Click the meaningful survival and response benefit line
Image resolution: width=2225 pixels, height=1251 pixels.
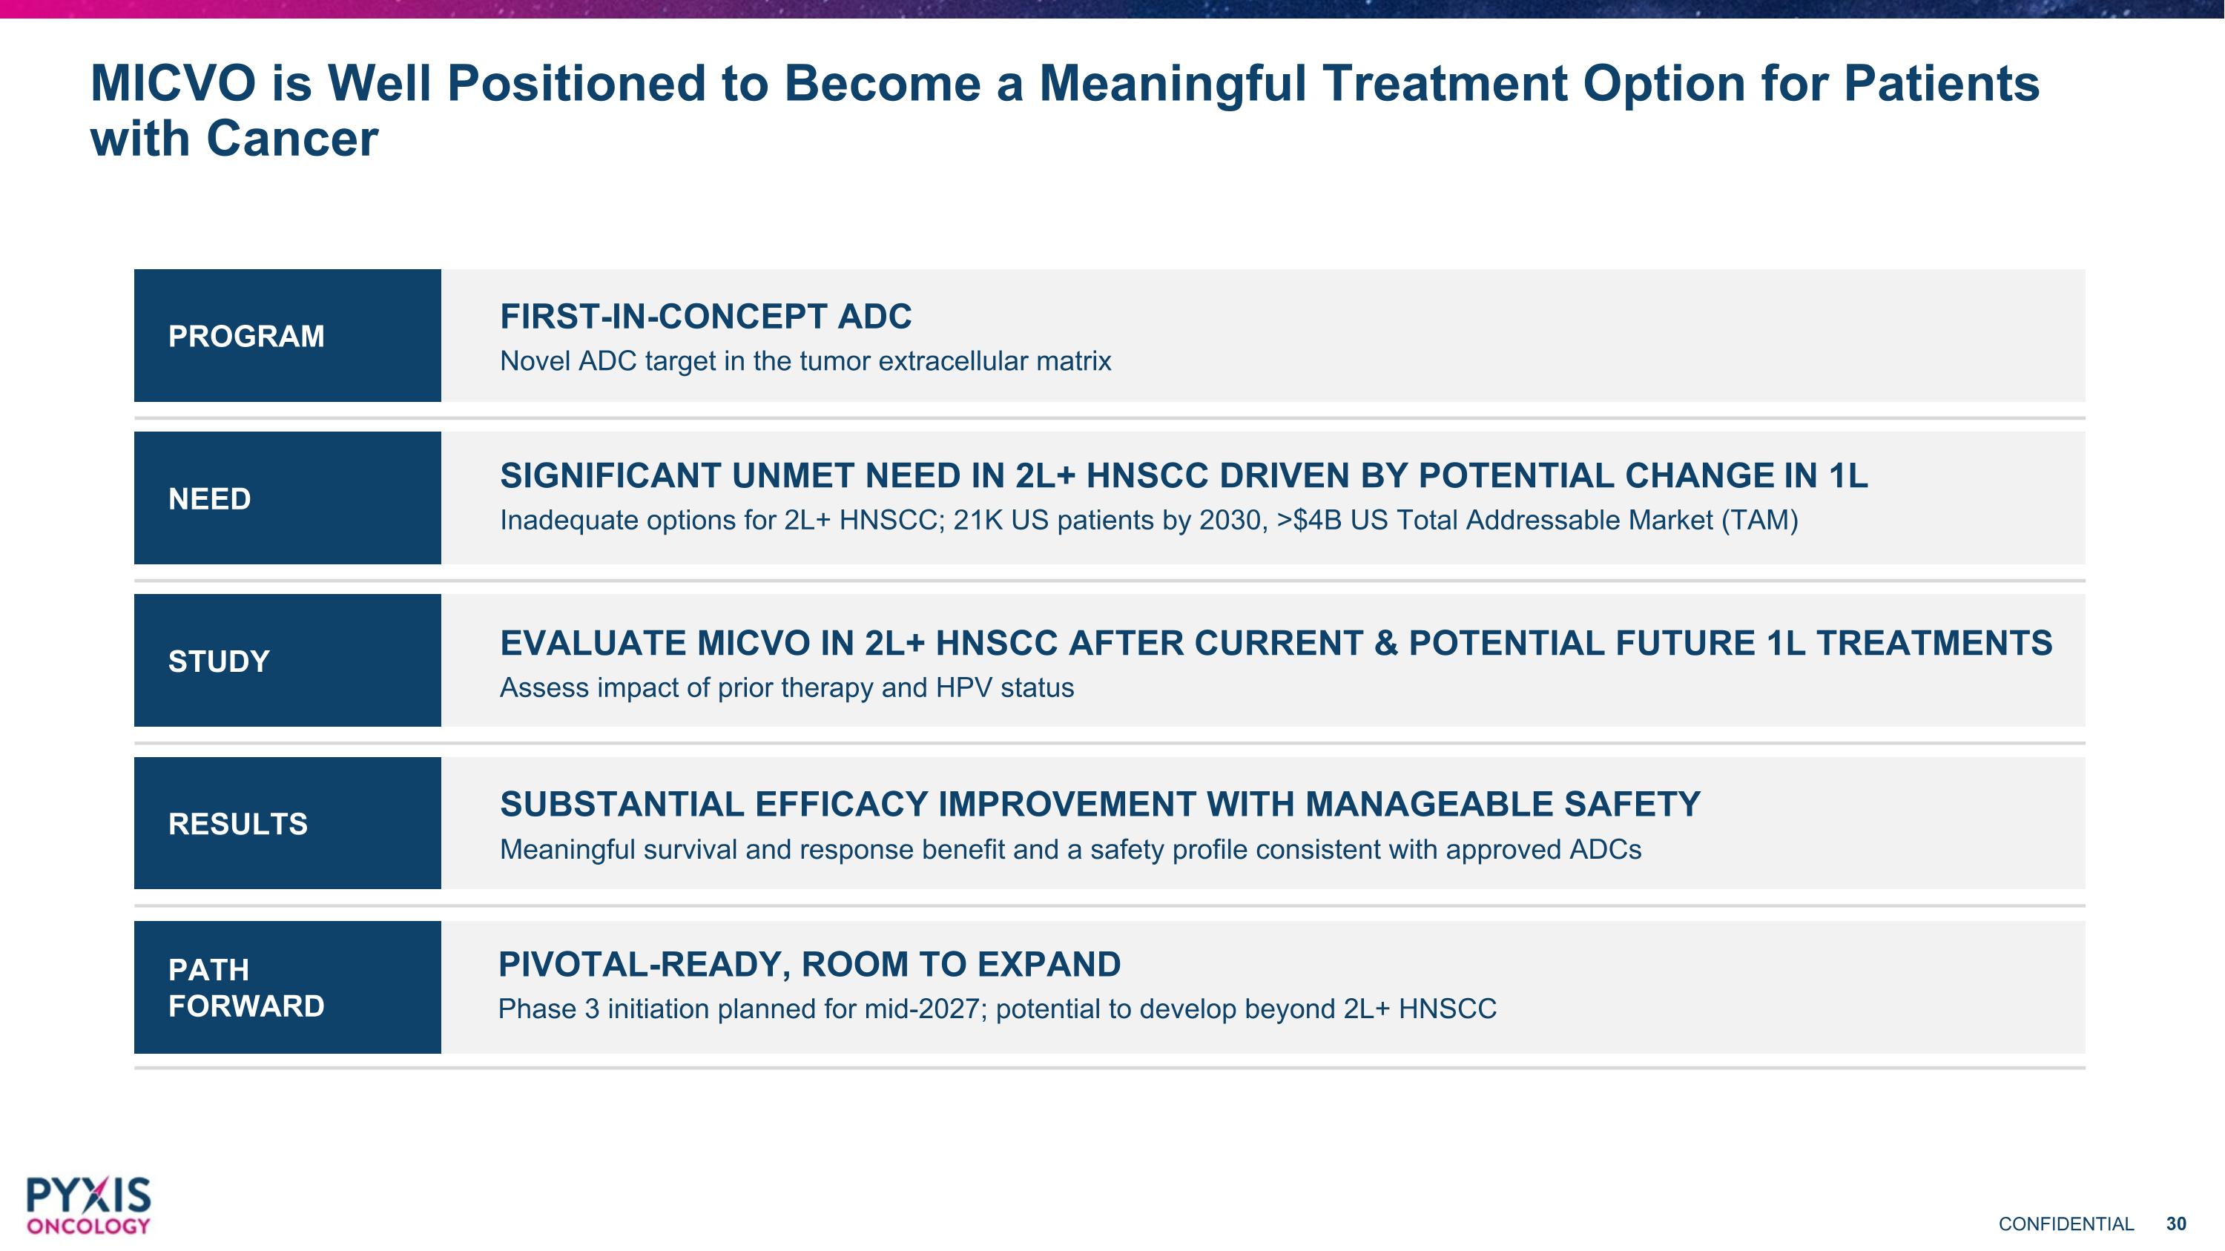(1071, 850)
